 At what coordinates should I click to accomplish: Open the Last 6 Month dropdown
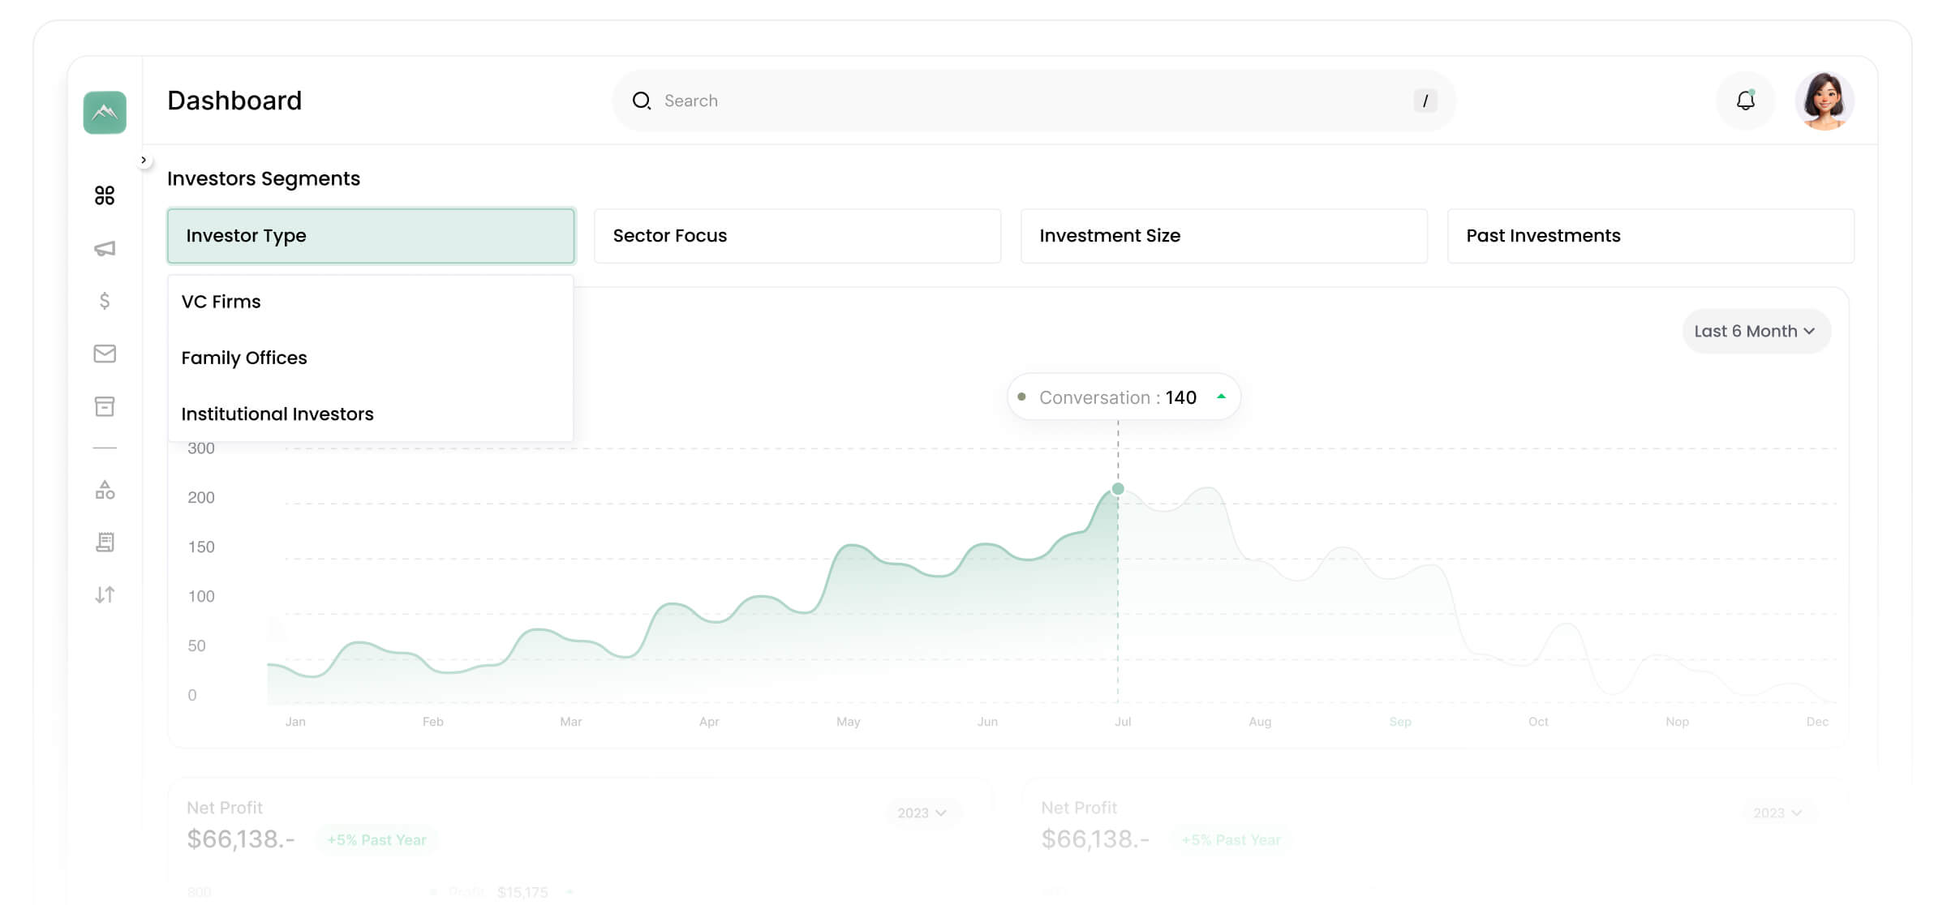click(1756, 331)
